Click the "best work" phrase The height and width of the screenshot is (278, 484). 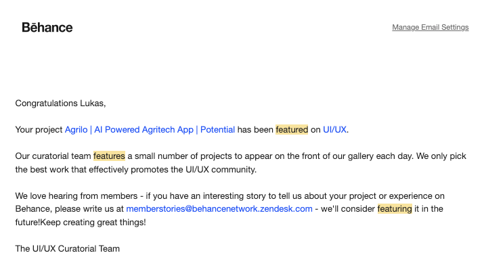(x=51, y=170)
